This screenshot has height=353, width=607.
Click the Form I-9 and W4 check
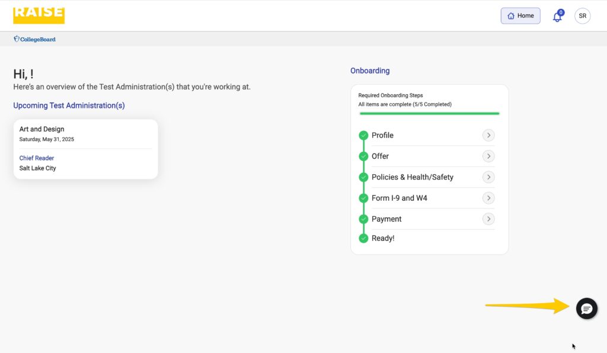click(x=363, y=198)
